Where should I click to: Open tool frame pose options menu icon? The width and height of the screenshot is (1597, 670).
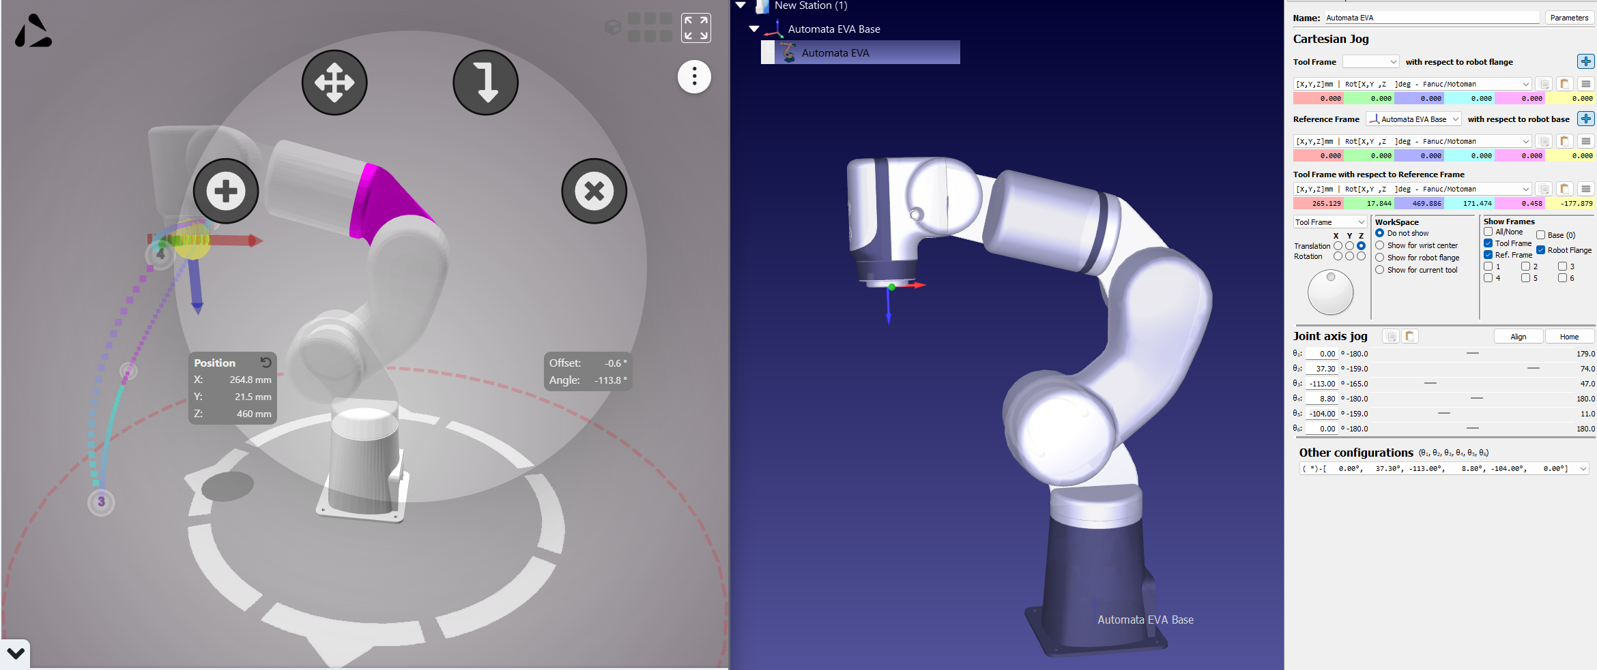click(1585, 84)
